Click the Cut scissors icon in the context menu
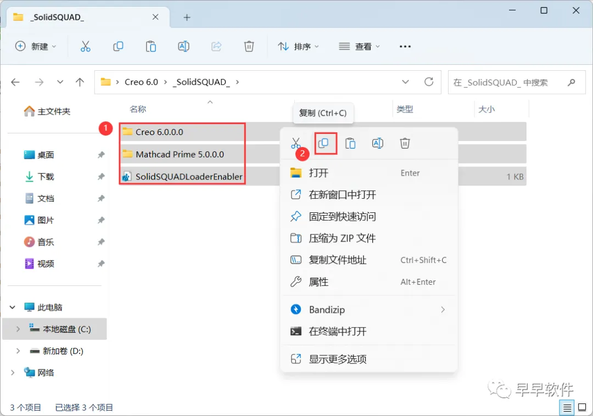The width and height of the screenshot is (593, 416). [x=296, y=143]
